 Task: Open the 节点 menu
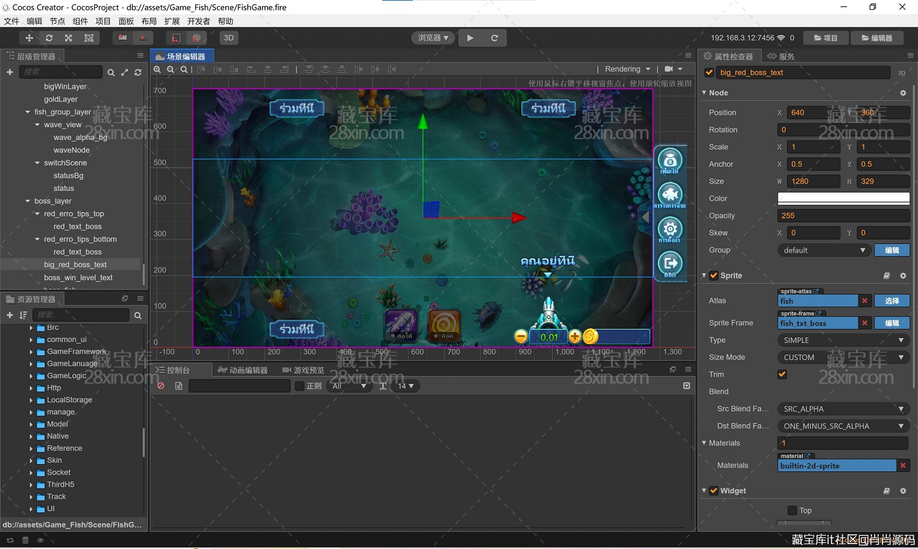[58, 21]
